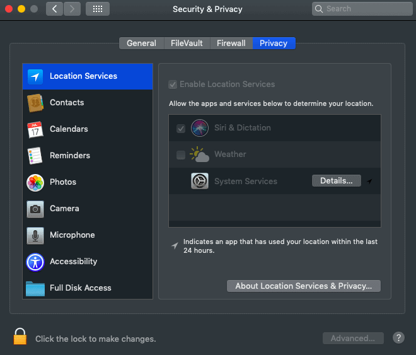Click the Advanced button
This screenshot has height=355, width=416.
tap(353, 338)
